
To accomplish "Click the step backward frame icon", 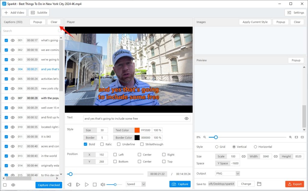I will 70,184.
